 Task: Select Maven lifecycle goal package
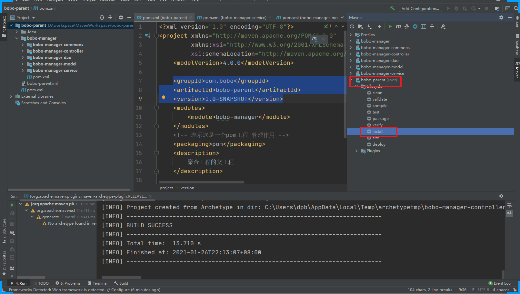tap(380, 118)
